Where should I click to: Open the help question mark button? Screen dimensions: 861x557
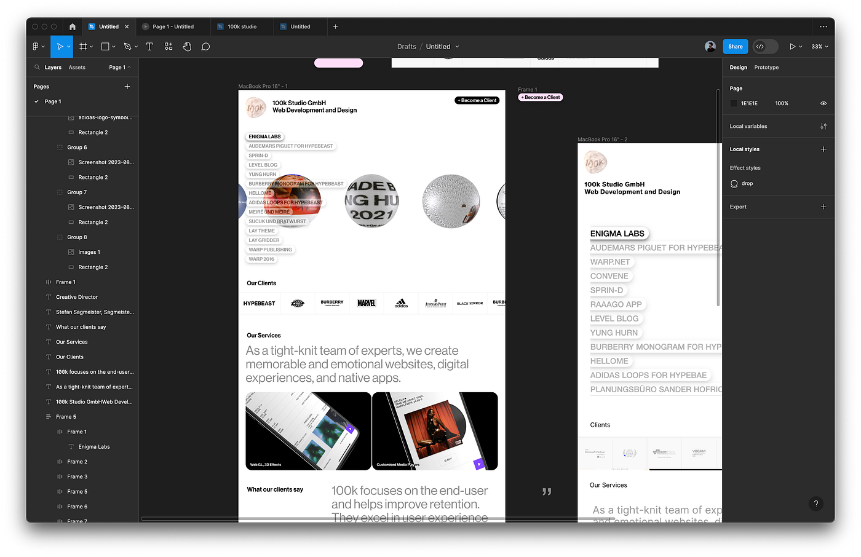point(816,504)
